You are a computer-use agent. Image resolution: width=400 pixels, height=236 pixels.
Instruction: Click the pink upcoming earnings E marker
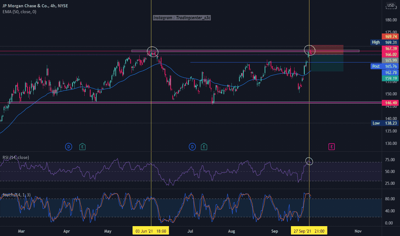pos(331,147)
